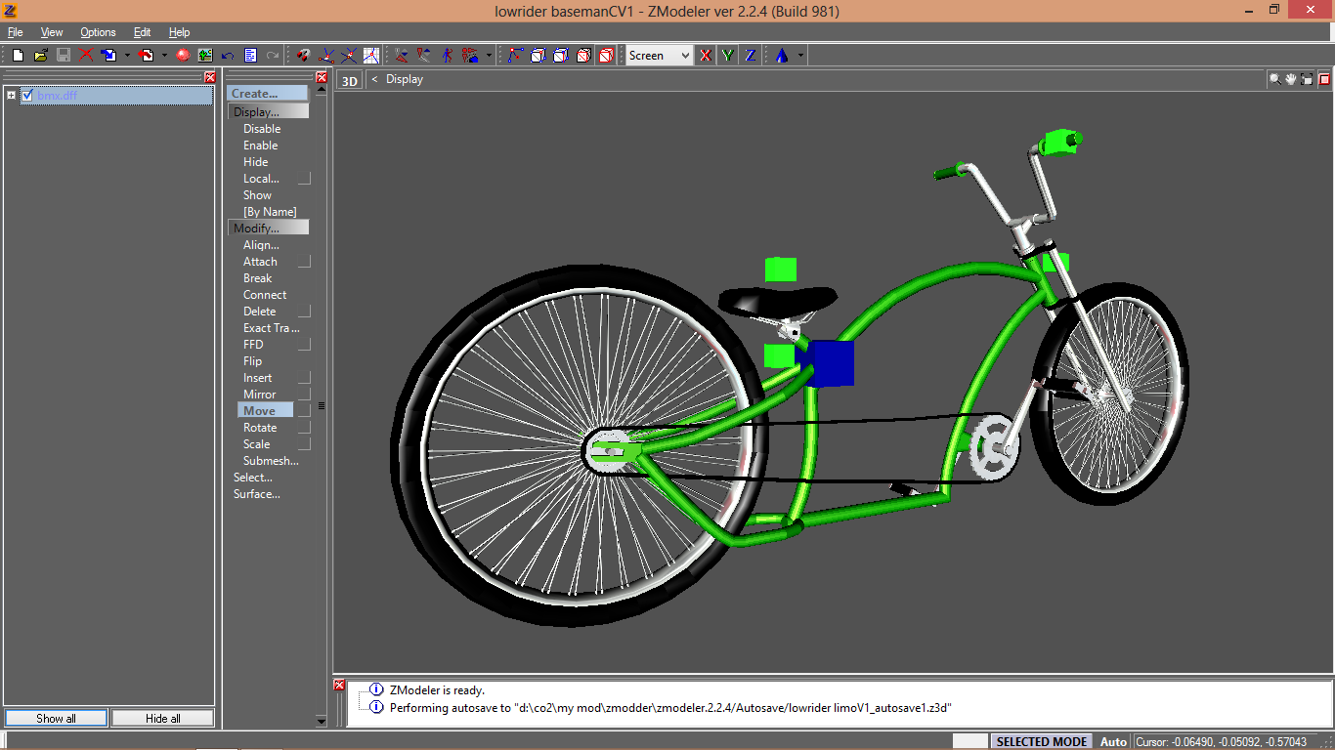Click the Hide all button
The height and width of the screenshot is (750, 1335).
162,718
